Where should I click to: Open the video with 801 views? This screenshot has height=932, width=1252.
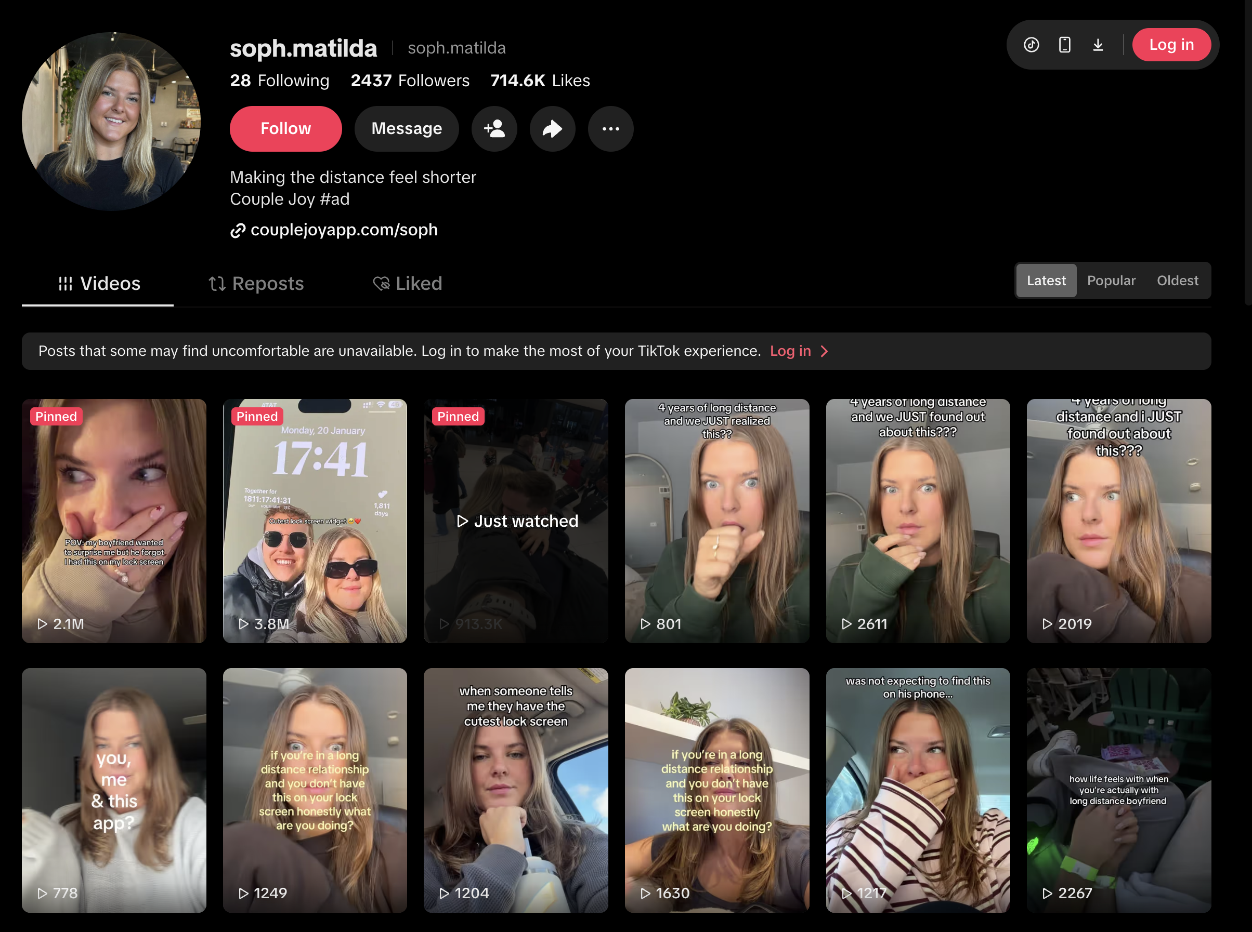click(717, 521)
